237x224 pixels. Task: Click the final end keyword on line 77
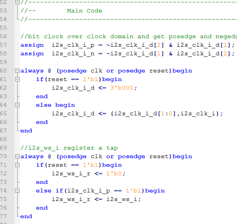pos(26,217)
